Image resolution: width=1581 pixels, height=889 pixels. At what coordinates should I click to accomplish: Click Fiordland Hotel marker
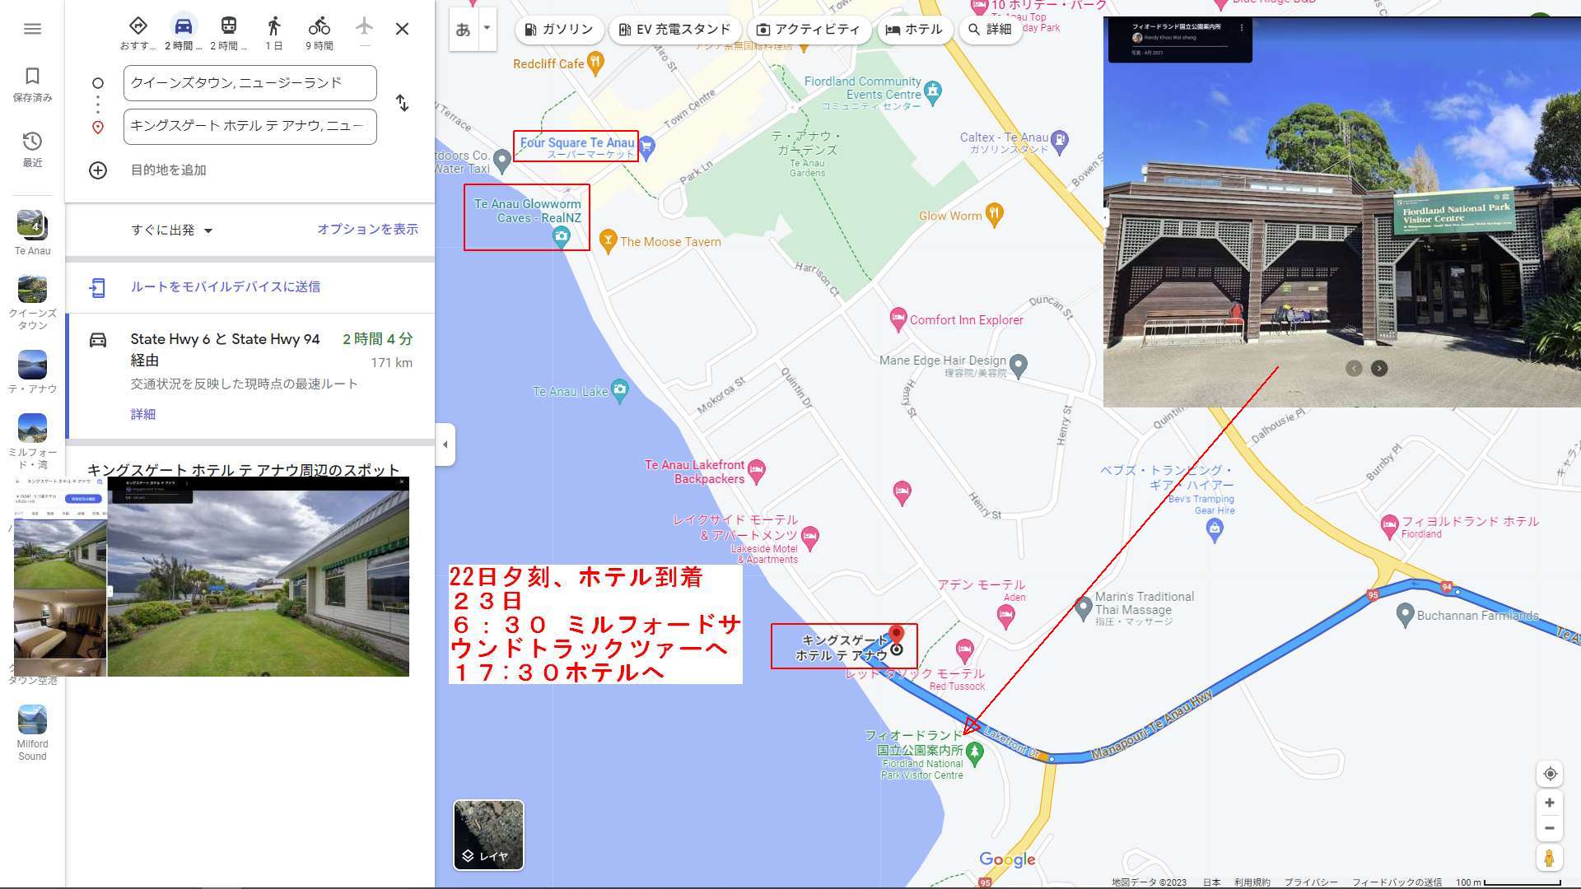pos(1390,524)
